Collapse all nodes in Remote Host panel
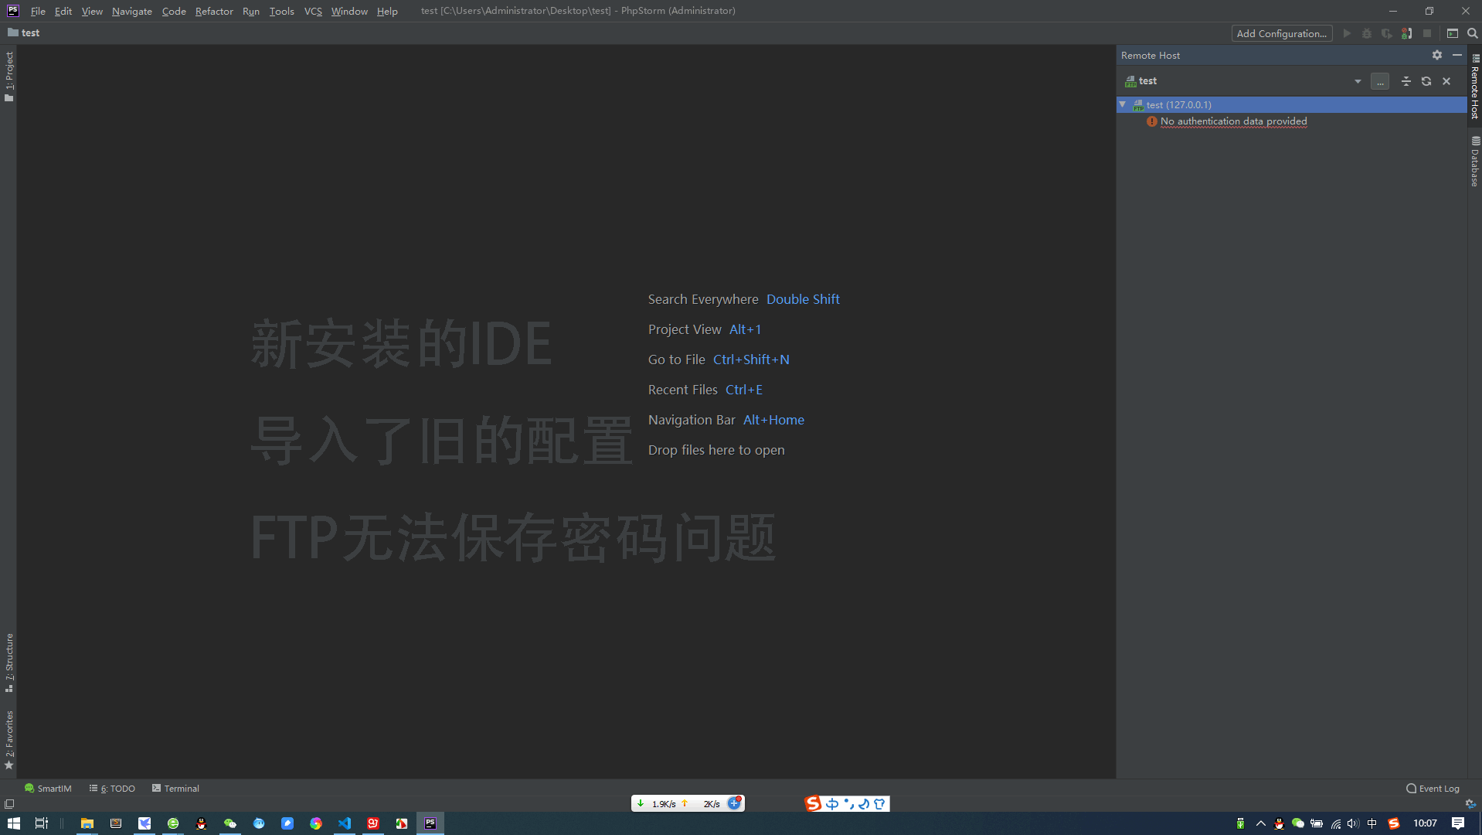This screenshot has height=835, width=1482. coord(1405,81)
